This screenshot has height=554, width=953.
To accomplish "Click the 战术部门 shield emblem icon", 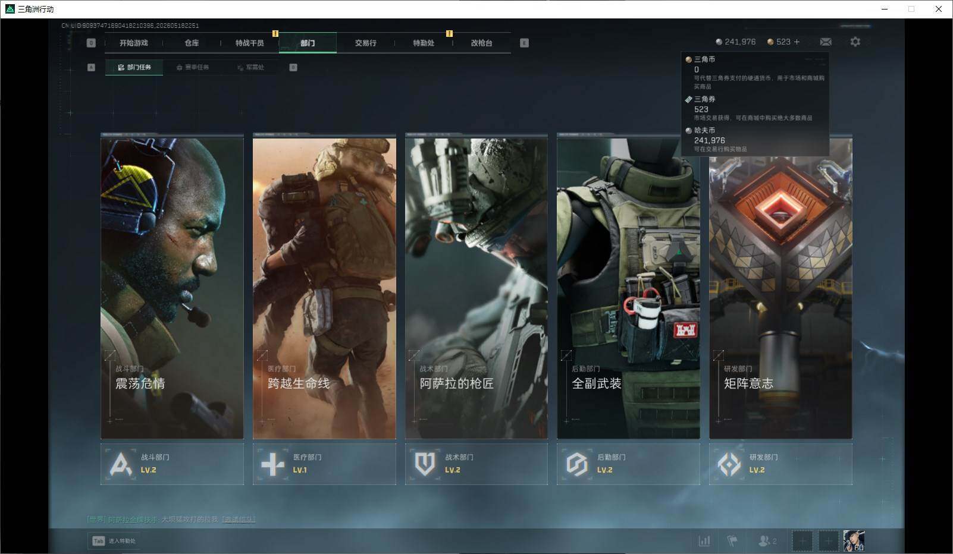I will click(x=425, y=464).
